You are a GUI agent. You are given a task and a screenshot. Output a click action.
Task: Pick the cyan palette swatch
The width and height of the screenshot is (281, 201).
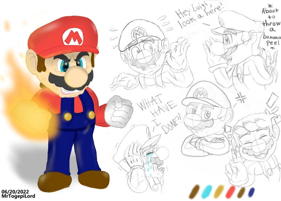(207, 192)
